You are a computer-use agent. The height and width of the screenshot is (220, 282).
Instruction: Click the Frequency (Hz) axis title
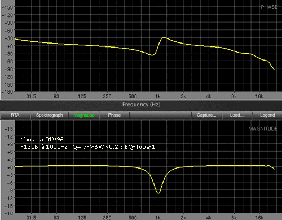coord(142,105)
